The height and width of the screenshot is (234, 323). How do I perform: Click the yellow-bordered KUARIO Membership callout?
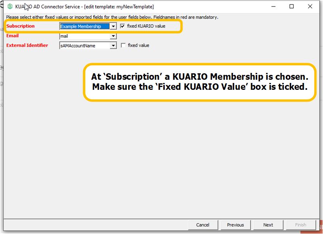pos(200,82)
